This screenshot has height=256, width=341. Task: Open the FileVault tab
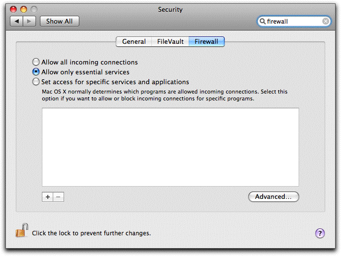coord(170,42)
